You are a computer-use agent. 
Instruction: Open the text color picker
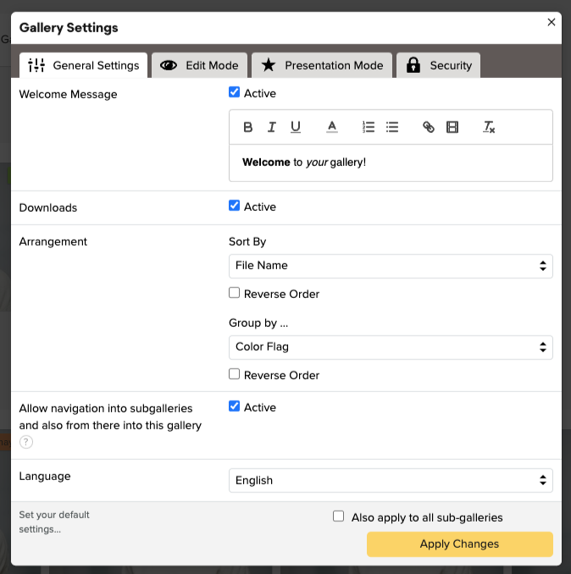coord(332,127)
